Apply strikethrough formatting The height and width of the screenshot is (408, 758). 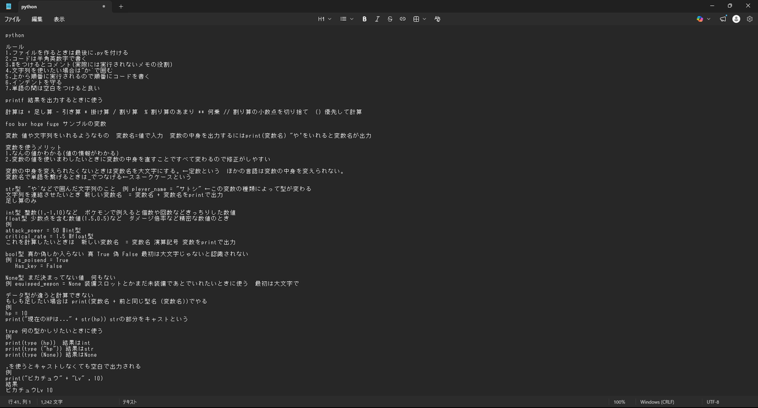point(390,19)
